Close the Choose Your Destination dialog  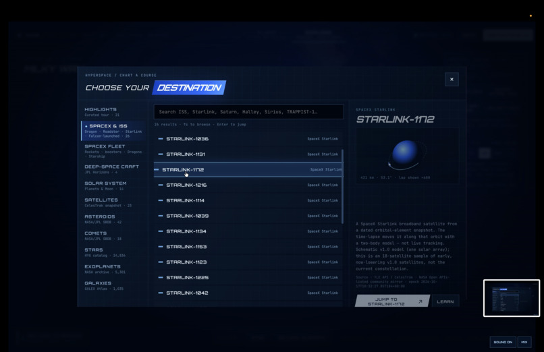[452, 80]
